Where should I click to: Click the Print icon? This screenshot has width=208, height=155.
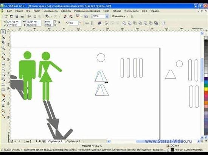(x=22, y=16)
